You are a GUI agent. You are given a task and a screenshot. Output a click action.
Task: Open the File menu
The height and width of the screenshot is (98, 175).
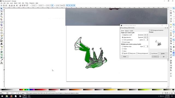(1, 3)
